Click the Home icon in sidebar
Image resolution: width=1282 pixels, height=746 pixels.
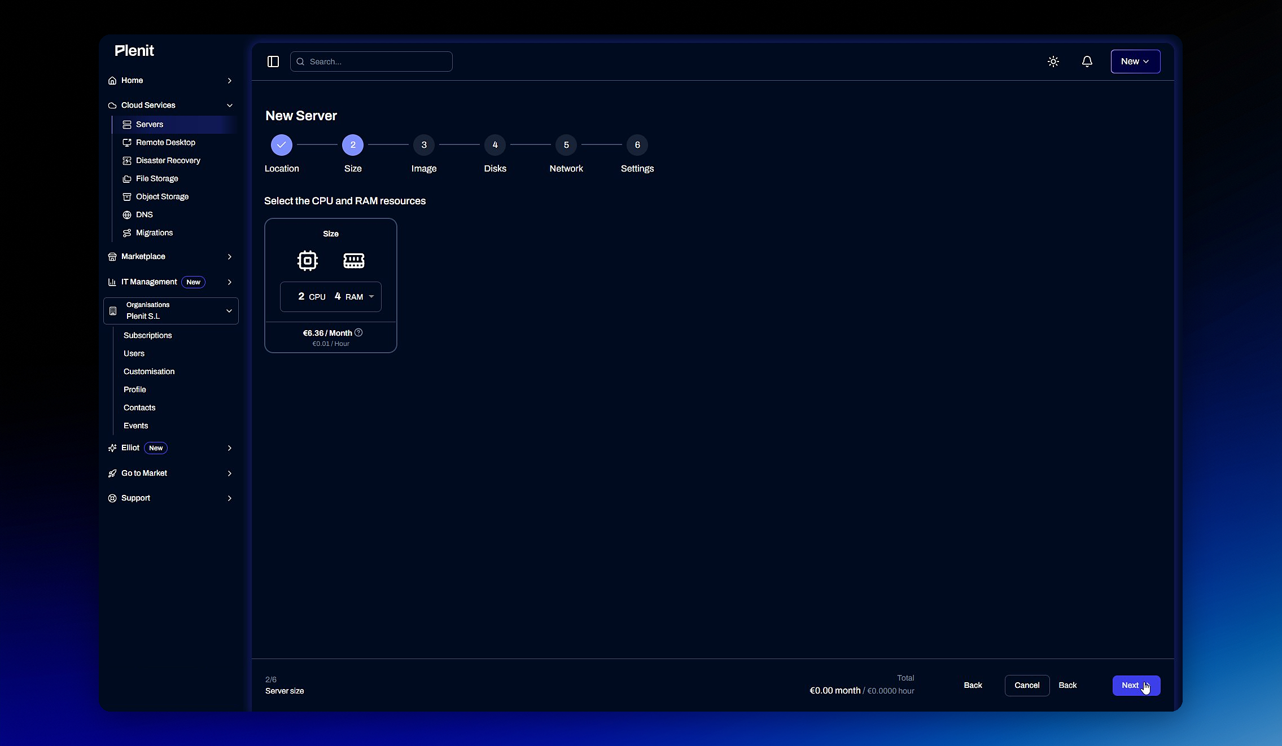coord(112,81)
